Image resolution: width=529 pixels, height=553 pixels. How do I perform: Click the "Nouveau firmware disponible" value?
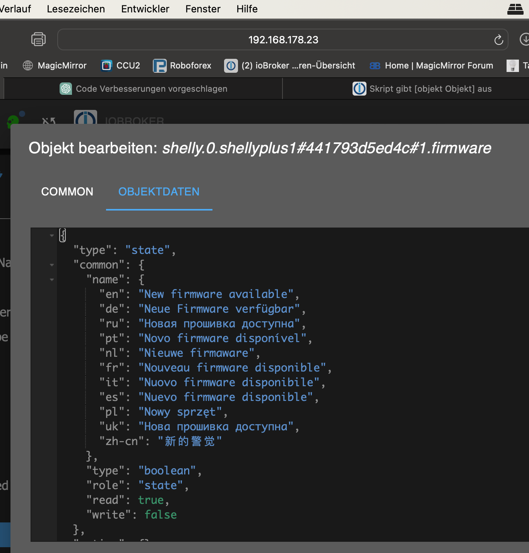(x=232, y=368)
